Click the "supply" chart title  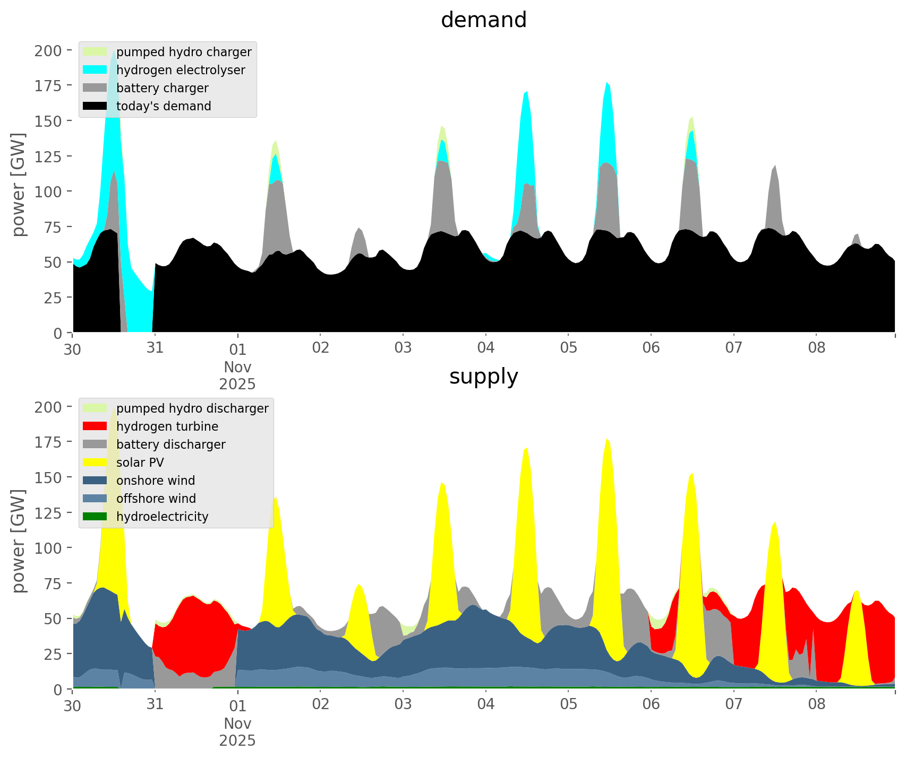click(x=483, y=377)
